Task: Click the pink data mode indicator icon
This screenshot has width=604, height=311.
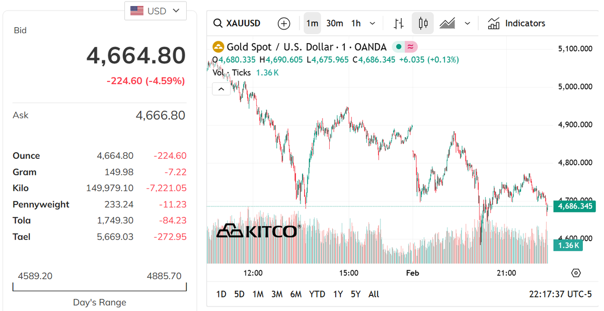Action: [x=411, y=47]
